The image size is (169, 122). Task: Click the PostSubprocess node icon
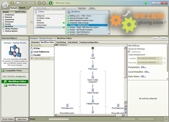tap(118, 105)
